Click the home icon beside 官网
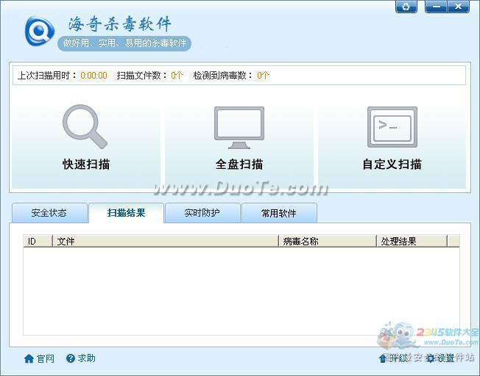This screenshot has width=480, height=376. tap(29, 359)
